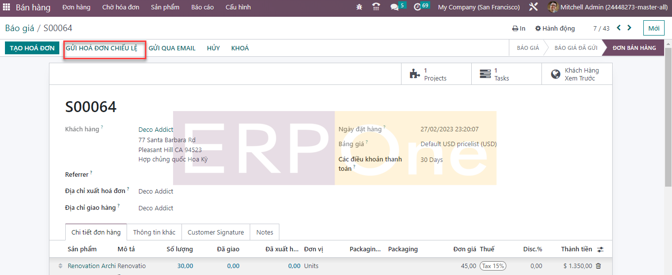The width and height of the screenshot is (672, 275).
Task: Go to the next record arrow
Action: coord(629,28)
